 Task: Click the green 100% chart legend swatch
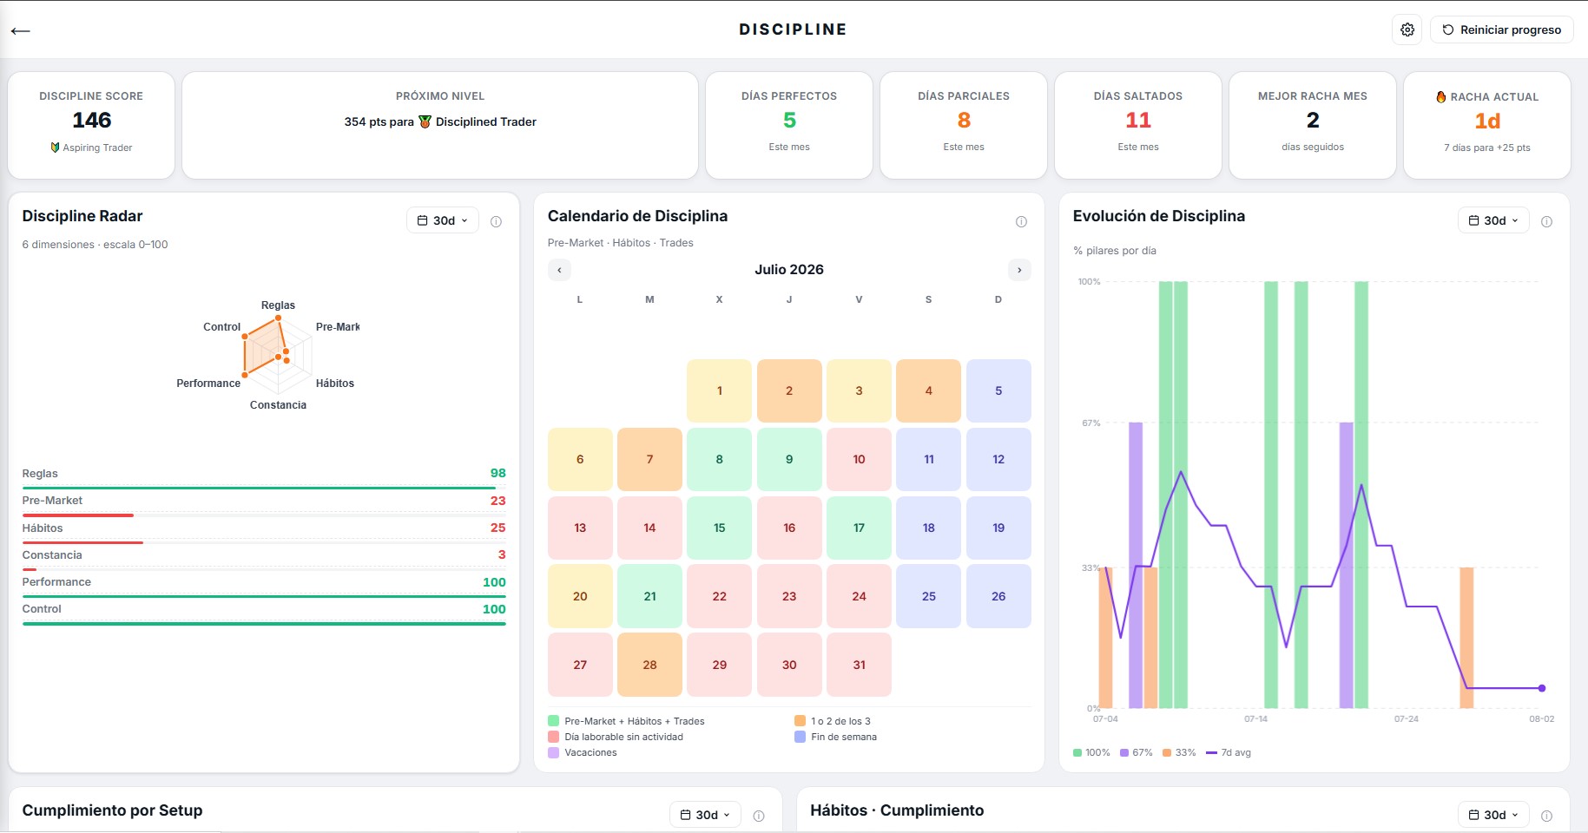1077,752
